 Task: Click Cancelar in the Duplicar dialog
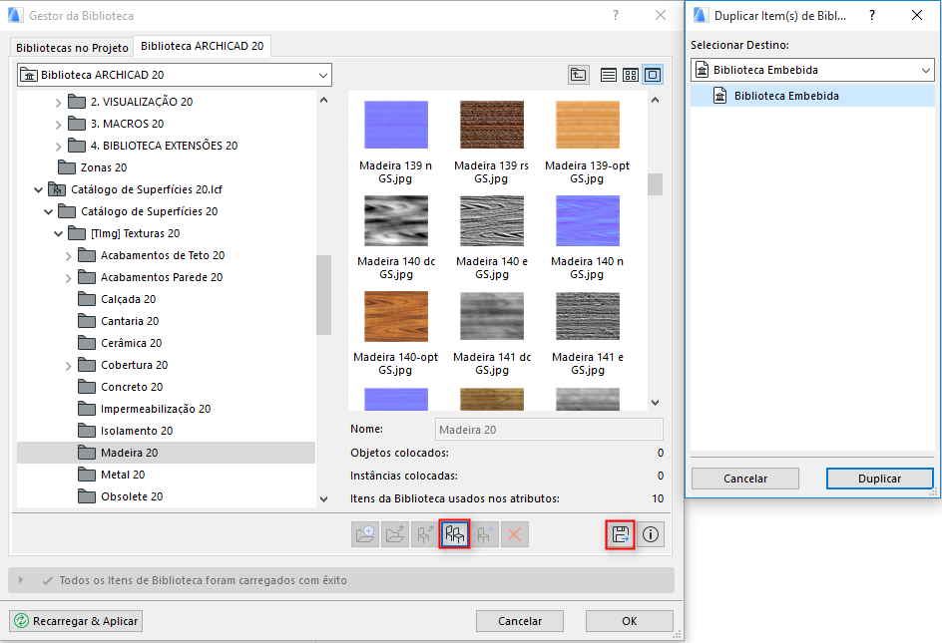pos(745,479)
